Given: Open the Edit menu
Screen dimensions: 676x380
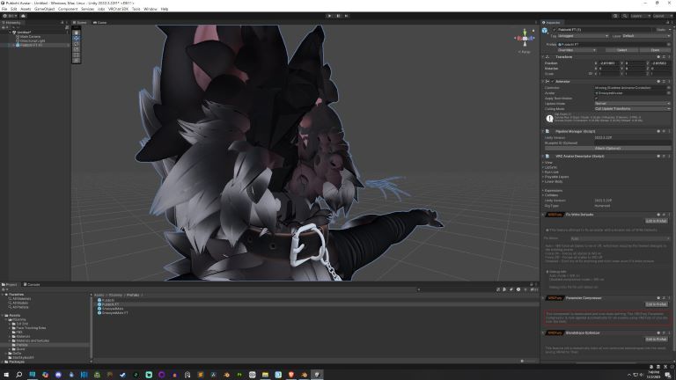Looking at the screenshot, I should point(14,9).
